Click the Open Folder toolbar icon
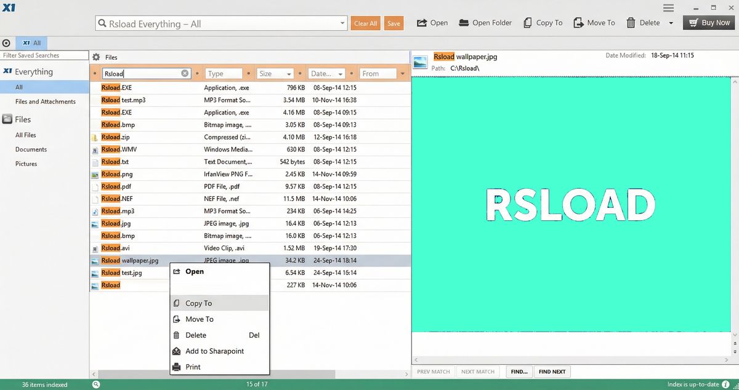739x390 pixels. [x=462, y=23]
